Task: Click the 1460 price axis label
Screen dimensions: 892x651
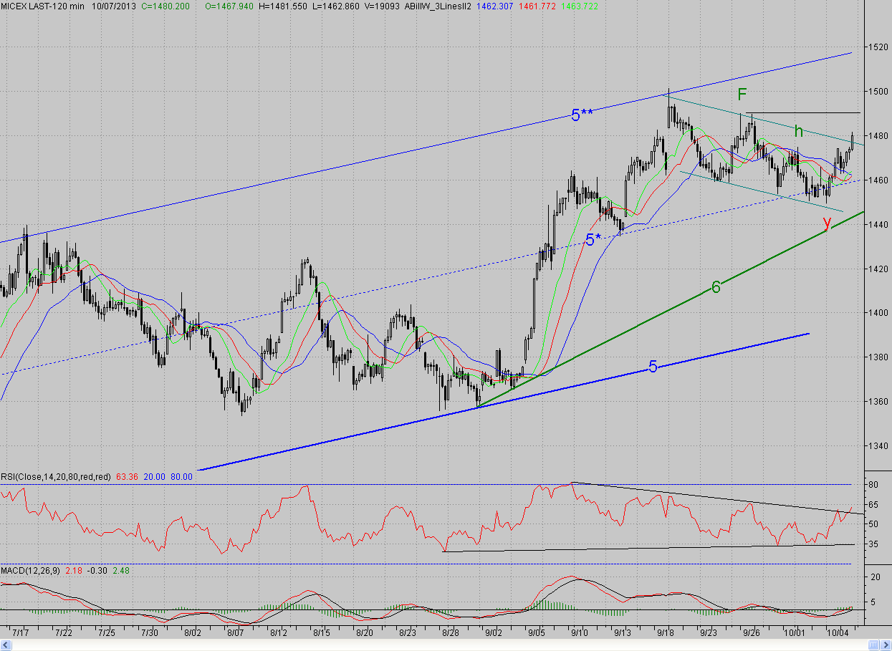Action: [x=878, y=180]
